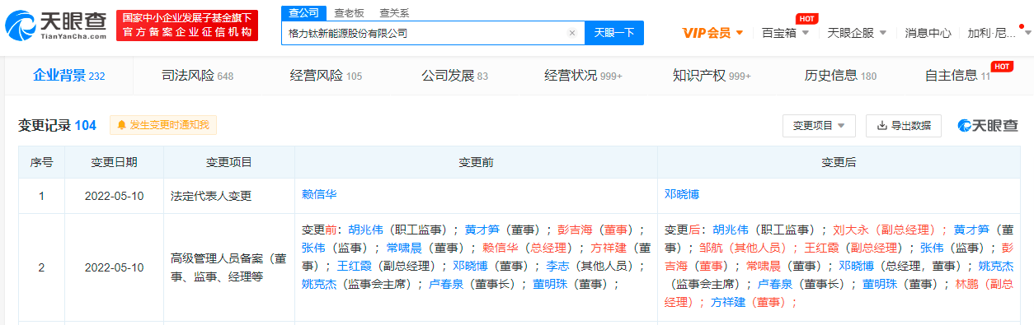Open the 加利·尼… user account menu
The height and width of the screenshot is (325, 1034).
pyautogui.click(x=999, y=33)
